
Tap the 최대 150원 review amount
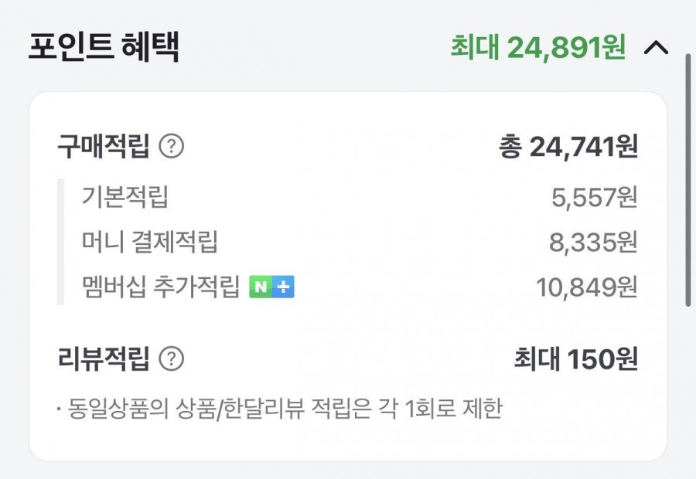click(x=575, y=358)
